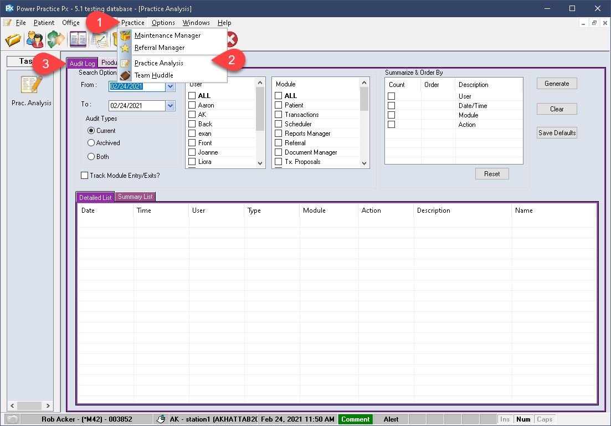
Task: Open the Patient menu
Action: point(44,23)
